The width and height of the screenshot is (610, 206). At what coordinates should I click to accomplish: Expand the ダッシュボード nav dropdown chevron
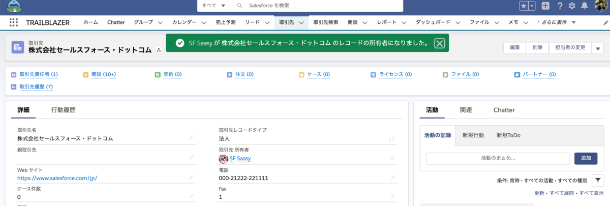[x=459, y=23]
